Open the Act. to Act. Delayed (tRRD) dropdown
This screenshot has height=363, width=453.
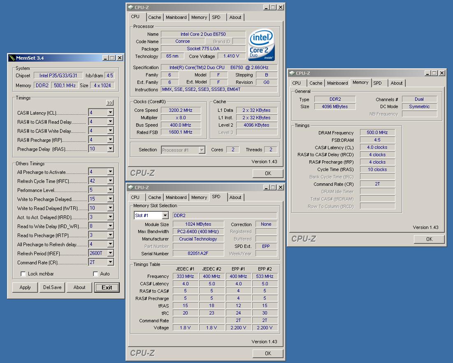point(110,217)
